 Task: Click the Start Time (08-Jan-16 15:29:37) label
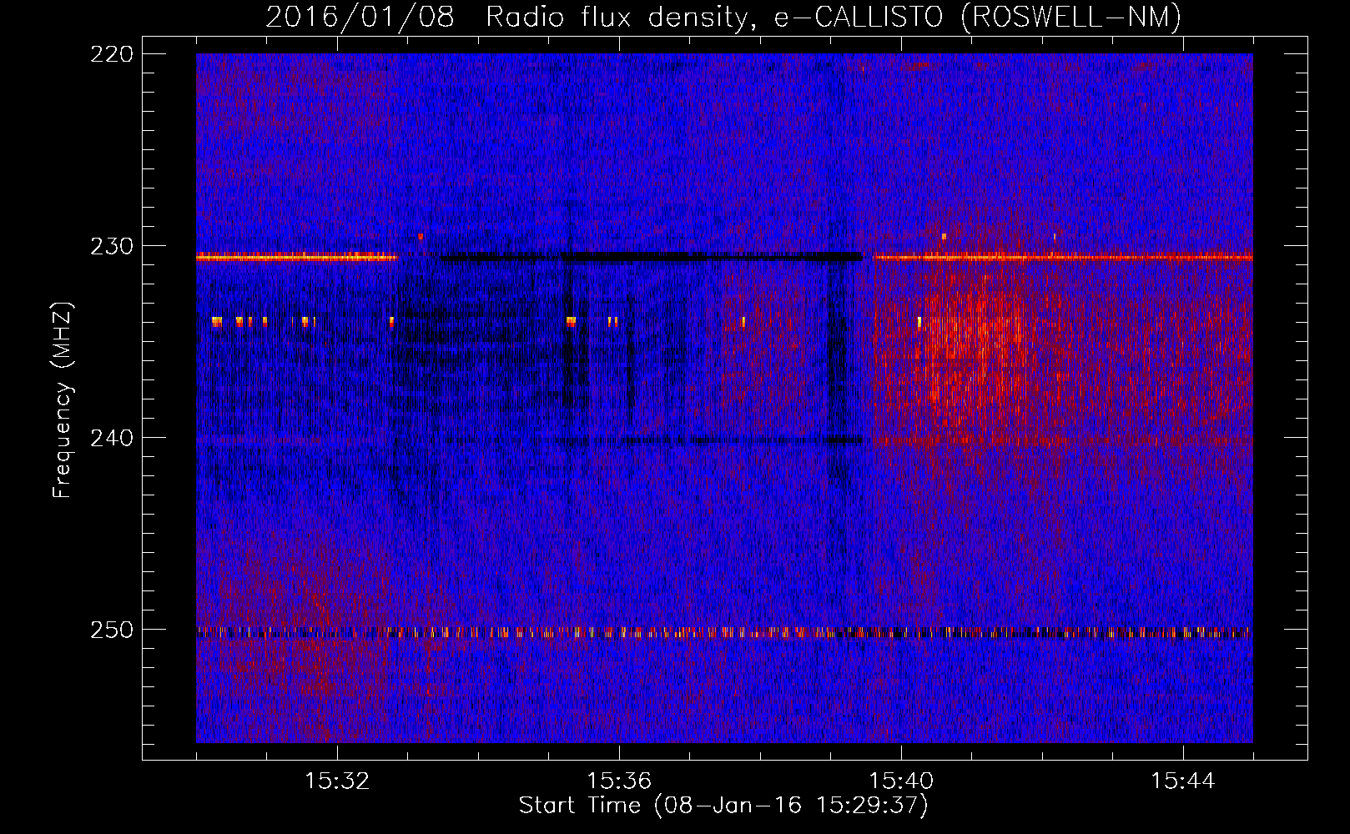pyautogui.click(x=723, y=806)
